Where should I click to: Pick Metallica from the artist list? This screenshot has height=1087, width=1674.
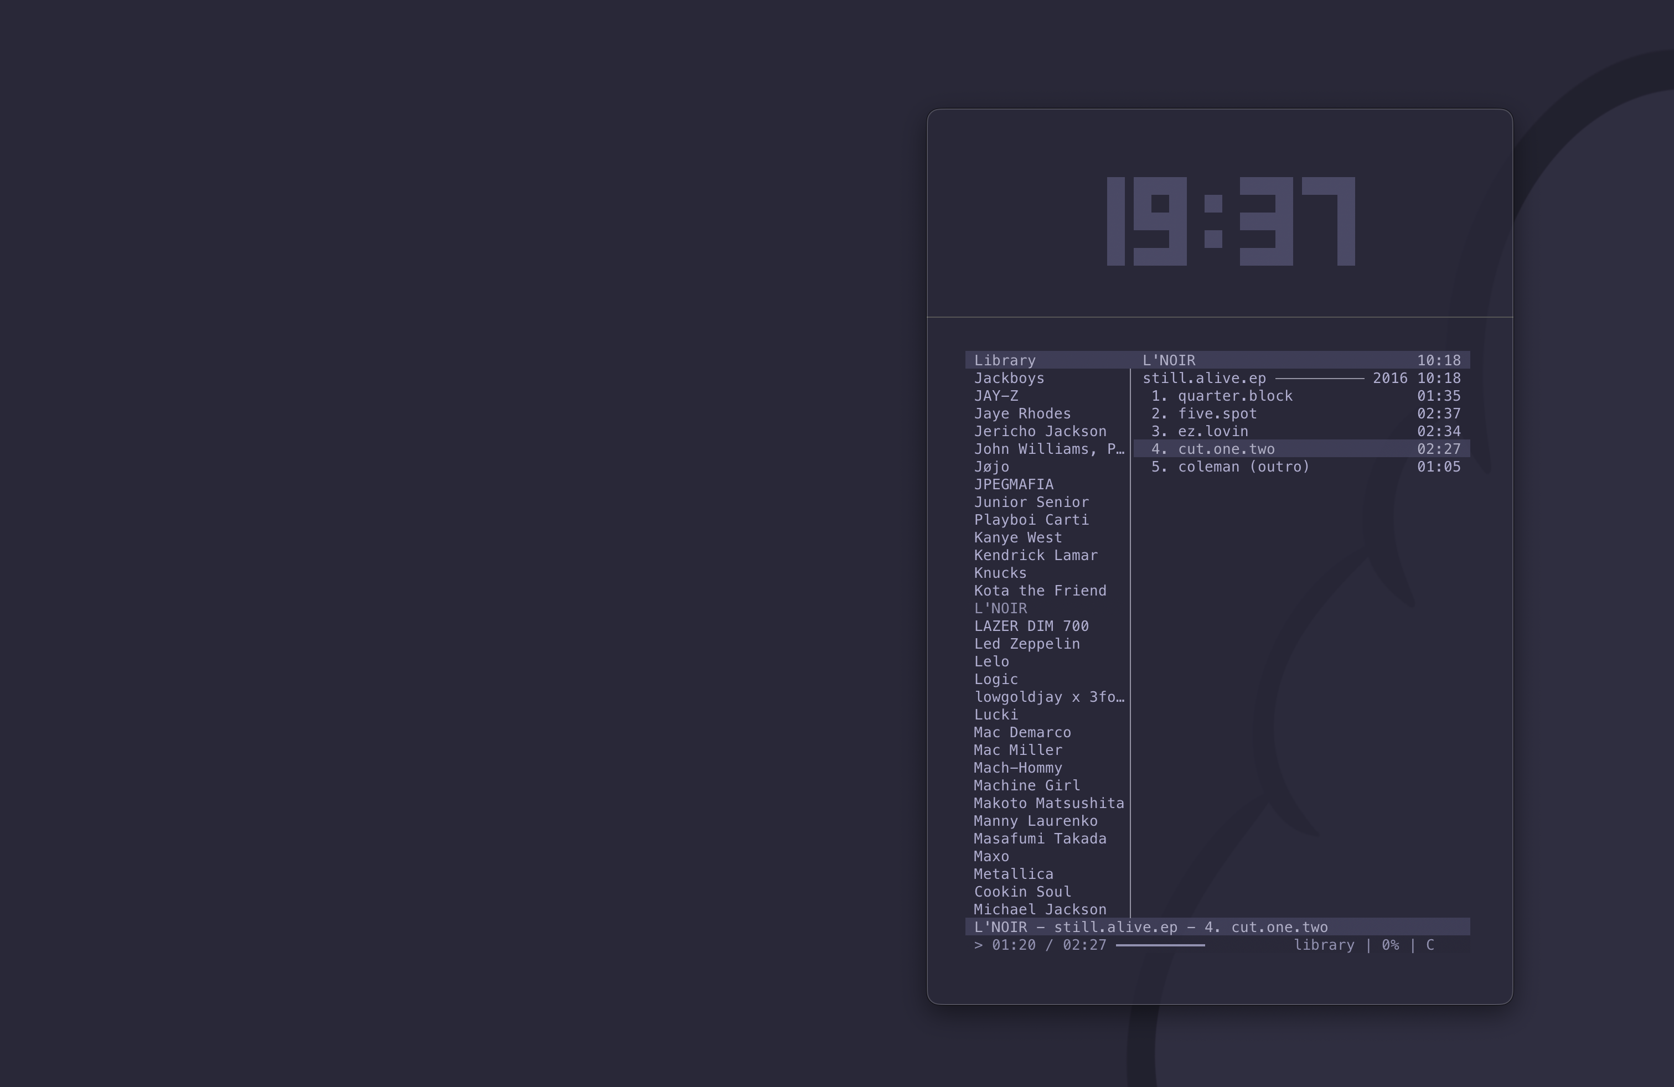(1014, 874)
